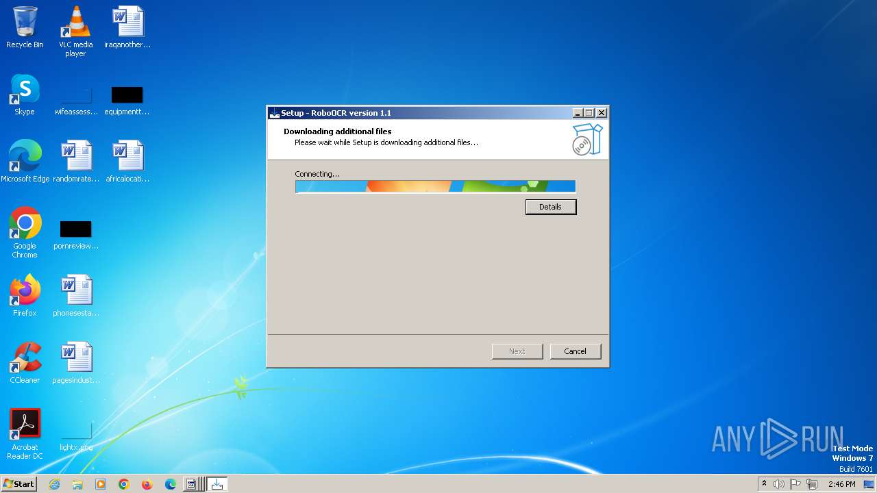
Task: Show hidden system tray icons
Action: [764, 484]
